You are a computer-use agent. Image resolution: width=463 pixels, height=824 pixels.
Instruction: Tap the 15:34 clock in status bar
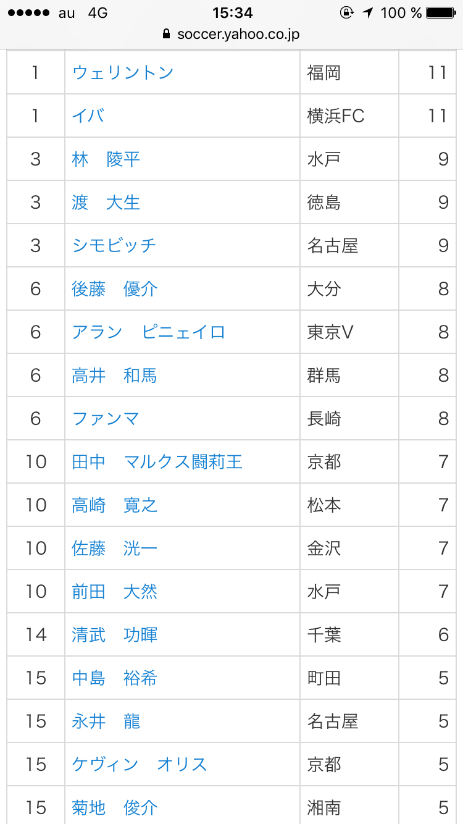coord(232,13)
